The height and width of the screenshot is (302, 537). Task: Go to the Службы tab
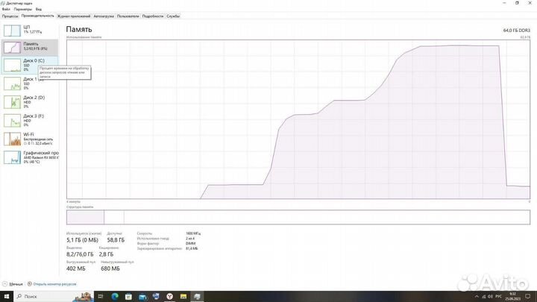(x=173, y=15)
